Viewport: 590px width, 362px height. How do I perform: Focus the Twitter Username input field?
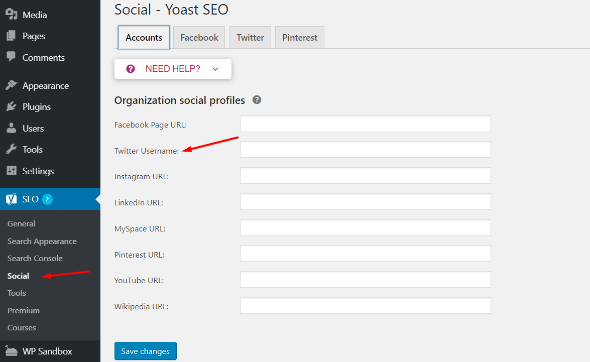(365, 150)
